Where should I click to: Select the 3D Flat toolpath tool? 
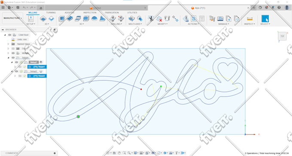pos(78,18)
